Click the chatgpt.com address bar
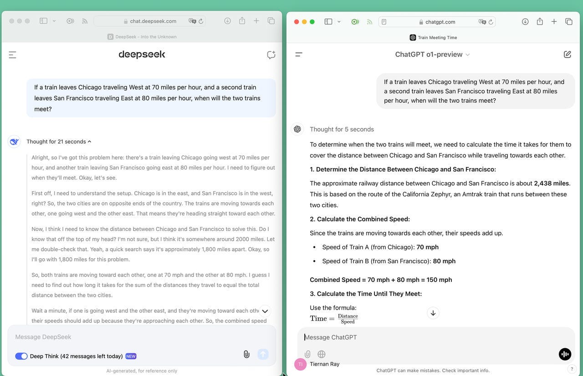Image resolution: width=583 pixels, height=376 pixels. tap(437, 22)
